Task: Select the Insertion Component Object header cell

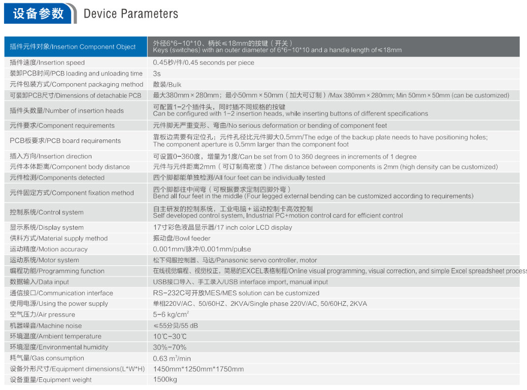Action: (73, 47)
